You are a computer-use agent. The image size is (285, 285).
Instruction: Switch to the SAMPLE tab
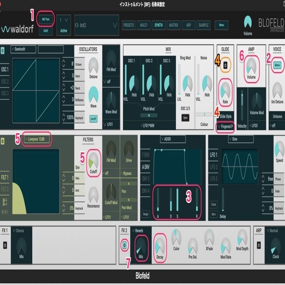click(203, 25)
